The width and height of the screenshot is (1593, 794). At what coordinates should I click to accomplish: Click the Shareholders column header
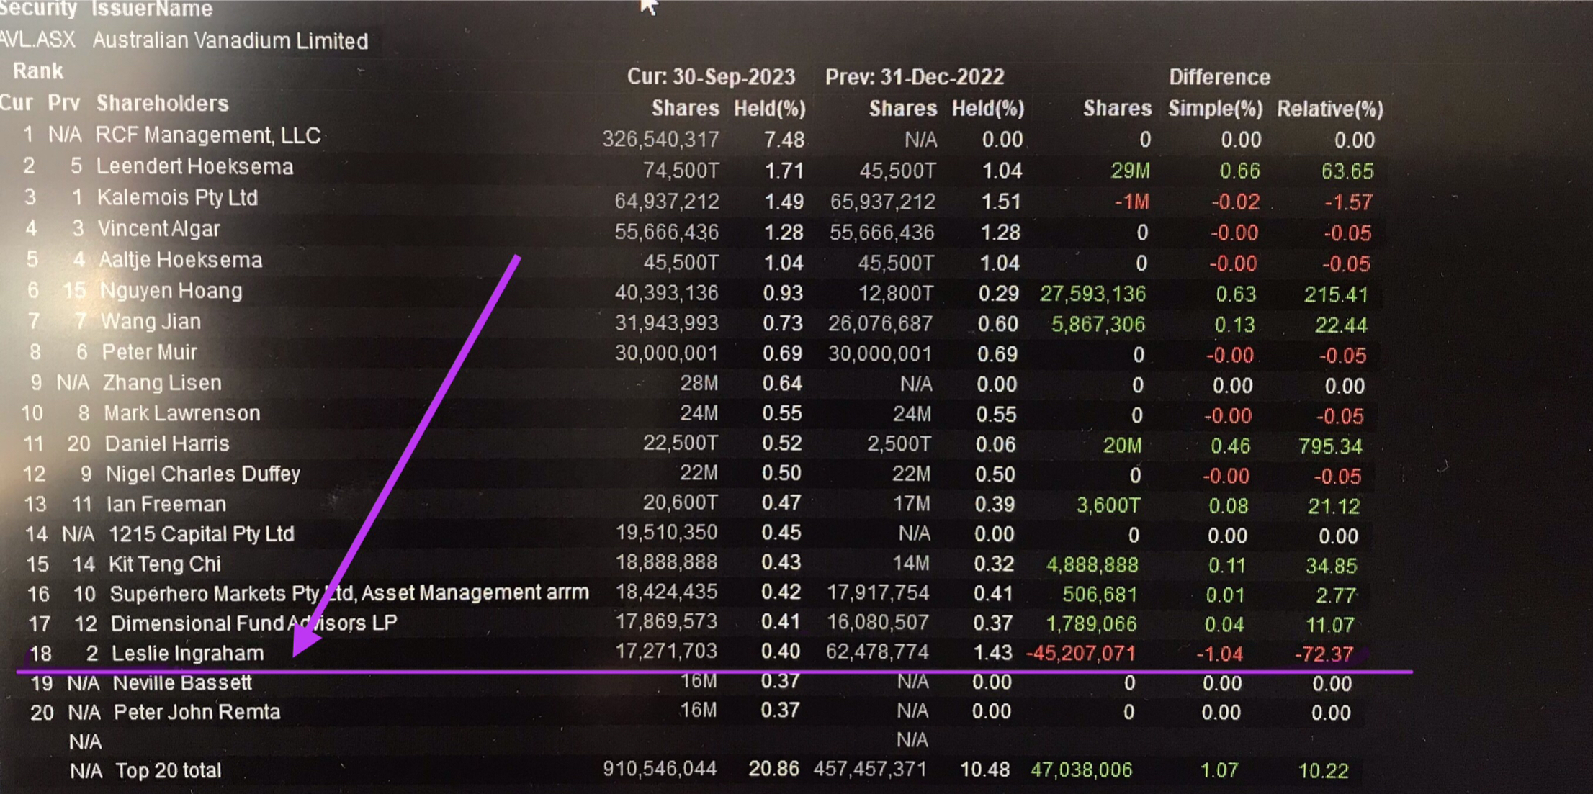(163, 104)
